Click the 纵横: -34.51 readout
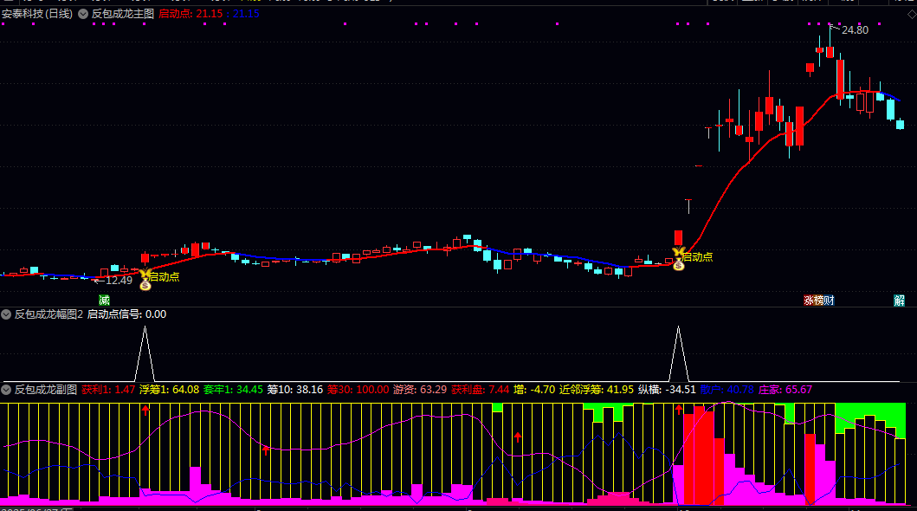The width and height of the screenshot is (917, 511). (x=667, y=390)
